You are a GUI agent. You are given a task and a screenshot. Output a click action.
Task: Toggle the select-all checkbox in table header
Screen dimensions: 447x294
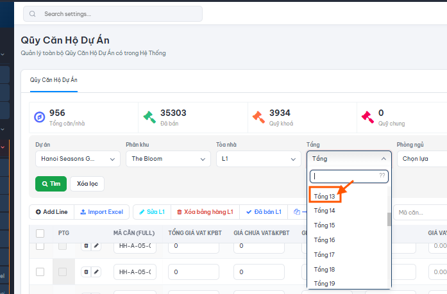coord(40,233)
